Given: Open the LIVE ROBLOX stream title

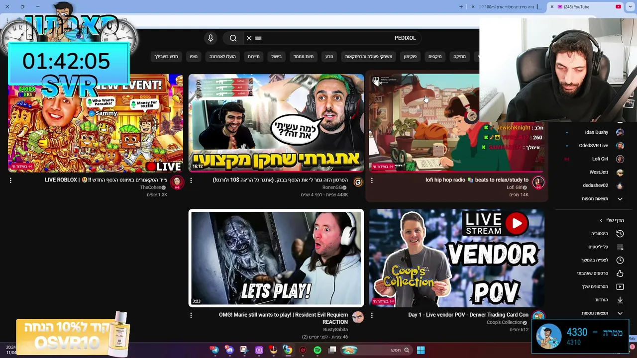Looking at the screenshot, I should click(x=106, y=180).
